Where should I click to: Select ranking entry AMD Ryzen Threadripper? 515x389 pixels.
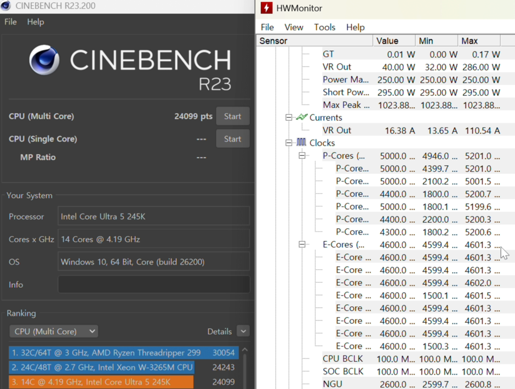(x=123, y=352)
